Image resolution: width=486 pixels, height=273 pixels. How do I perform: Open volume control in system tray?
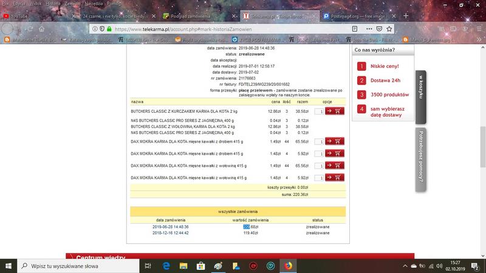click(x=439, y=266)
